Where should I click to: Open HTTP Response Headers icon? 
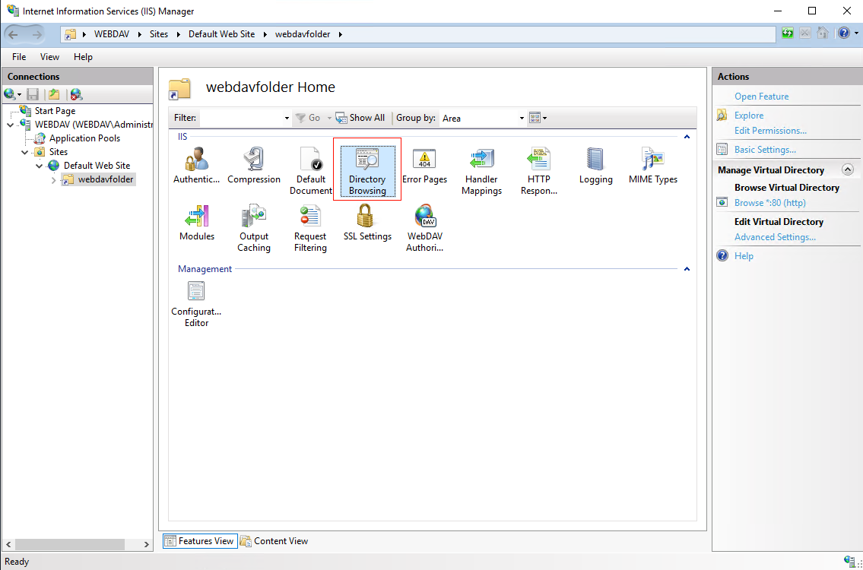[x=539, y=171]
